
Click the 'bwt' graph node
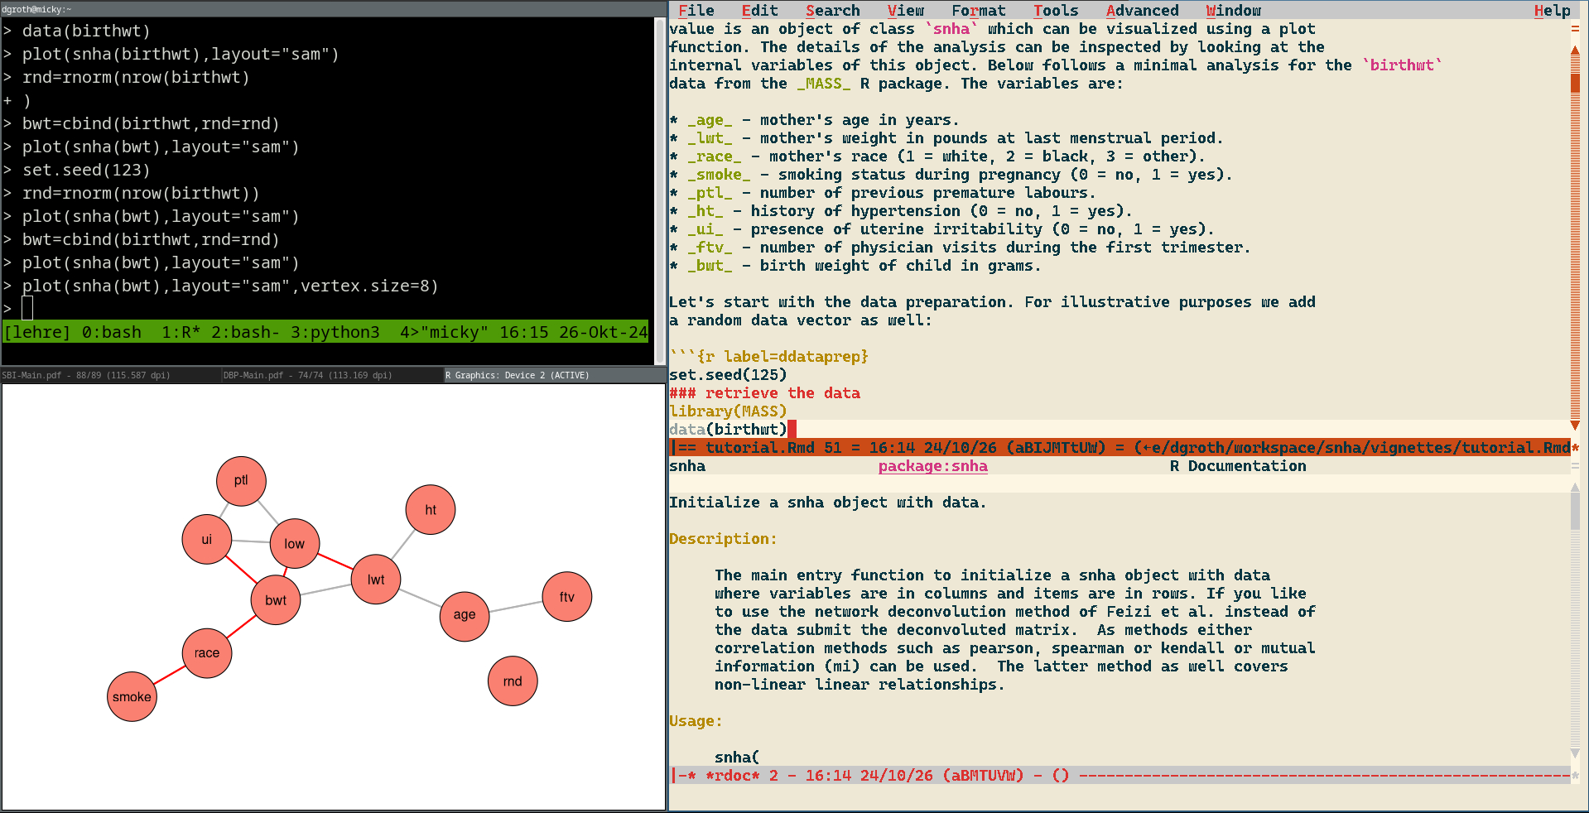point(276,600)
